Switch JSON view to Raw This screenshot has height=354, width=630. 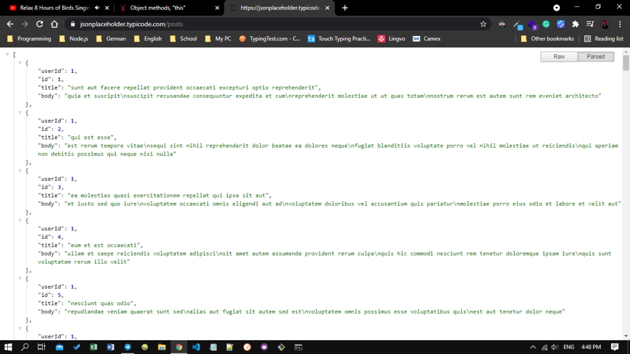[559, 57]
